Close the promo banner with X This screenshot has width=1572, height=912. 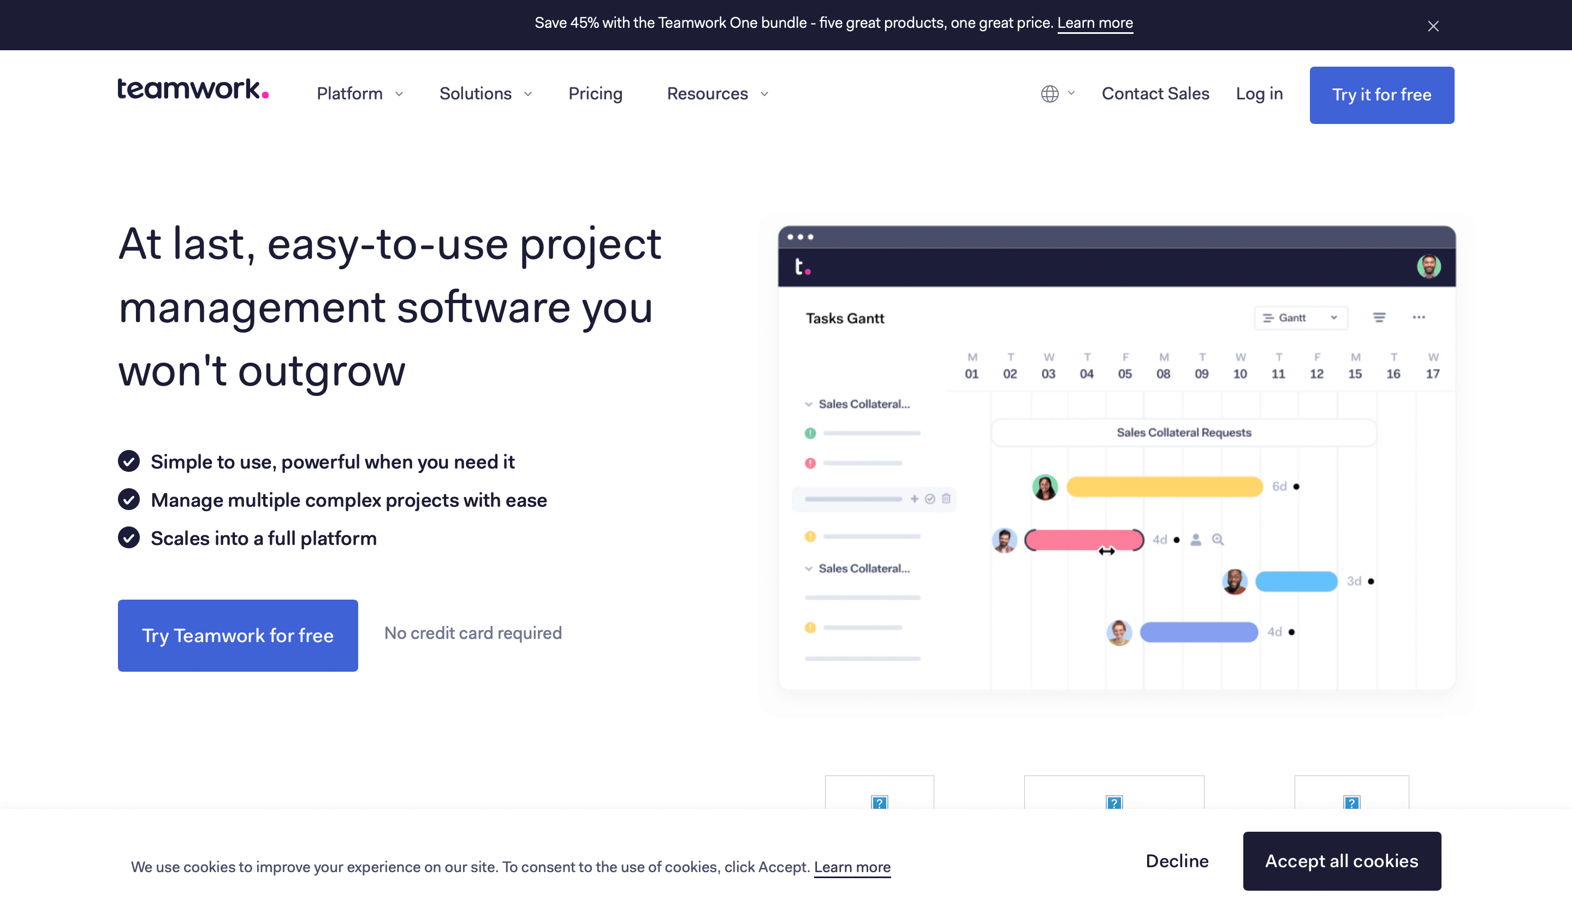pos(1433,26)
